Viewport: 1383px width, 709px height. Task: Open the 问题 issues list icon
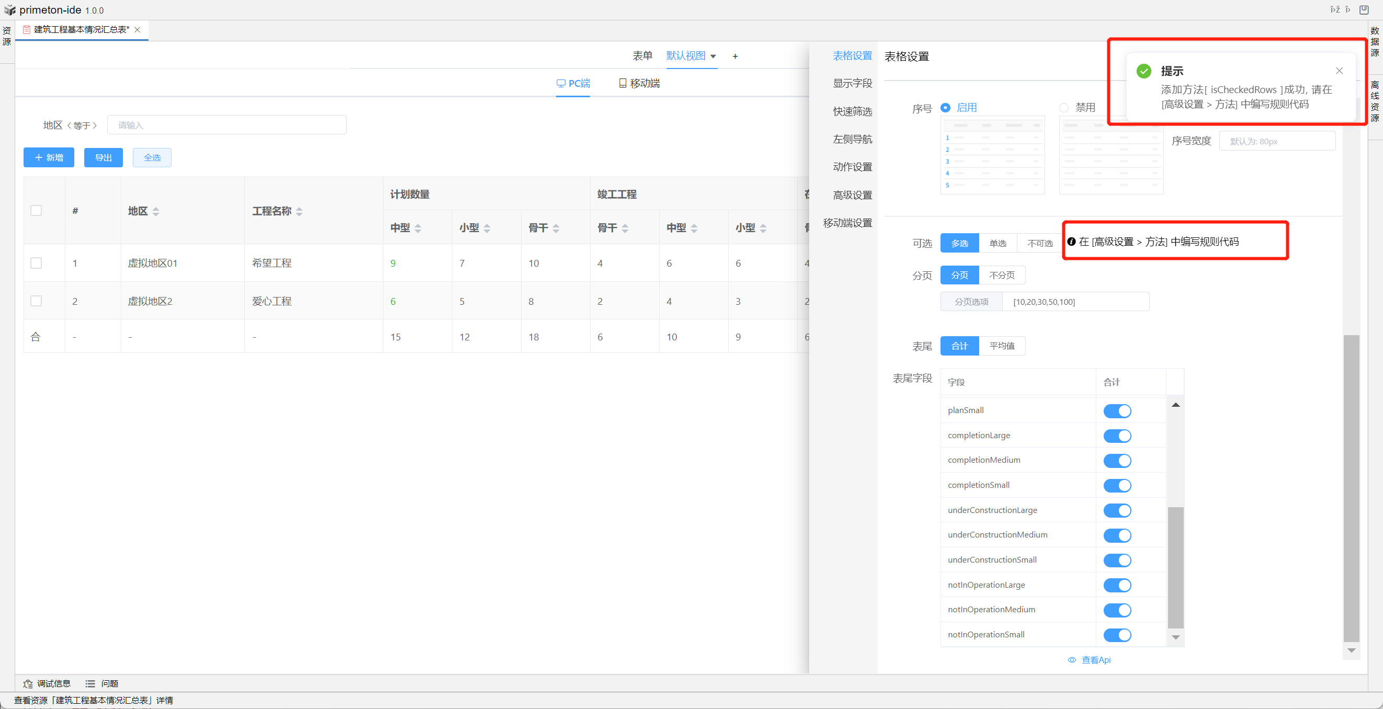point(90,683)
